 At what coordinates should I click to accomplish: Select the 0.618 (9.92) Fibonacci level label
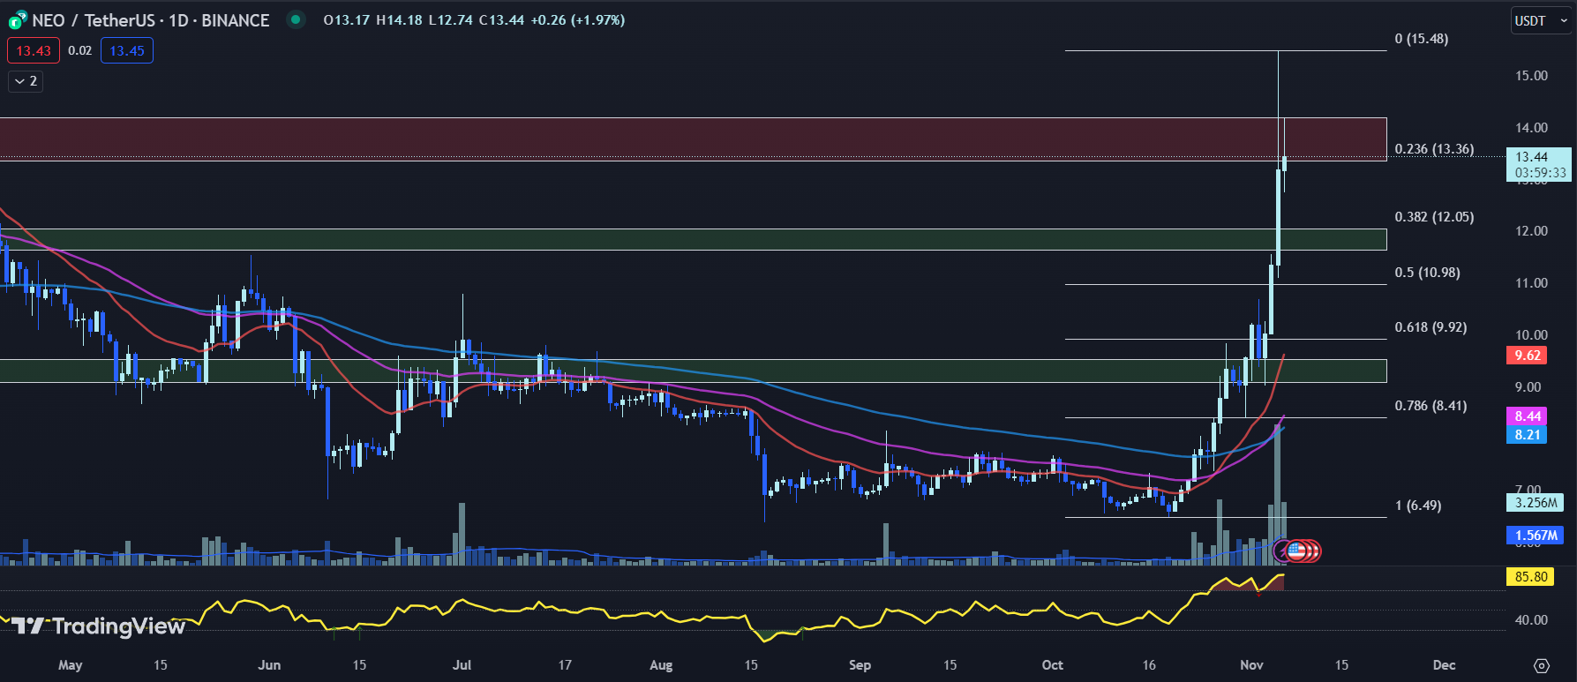click(x=1431, y=327)
